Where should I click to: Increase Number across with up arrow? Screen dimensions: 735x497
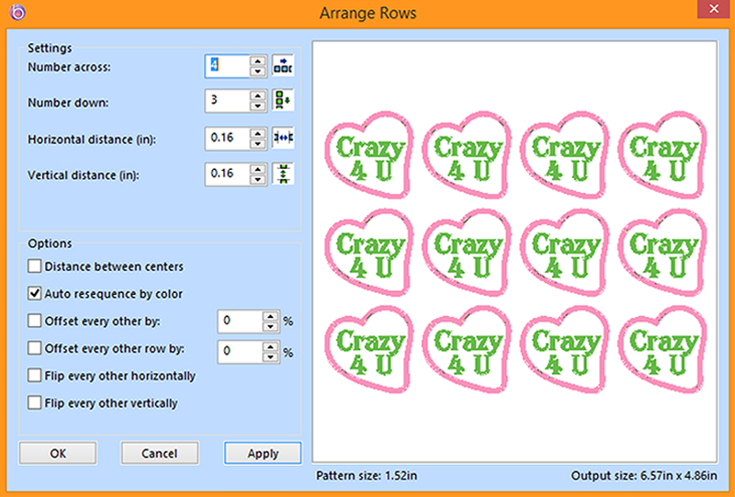coord(259,62)
